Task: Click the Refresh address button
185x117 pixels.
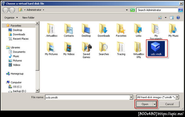Action: coord(133,10)
